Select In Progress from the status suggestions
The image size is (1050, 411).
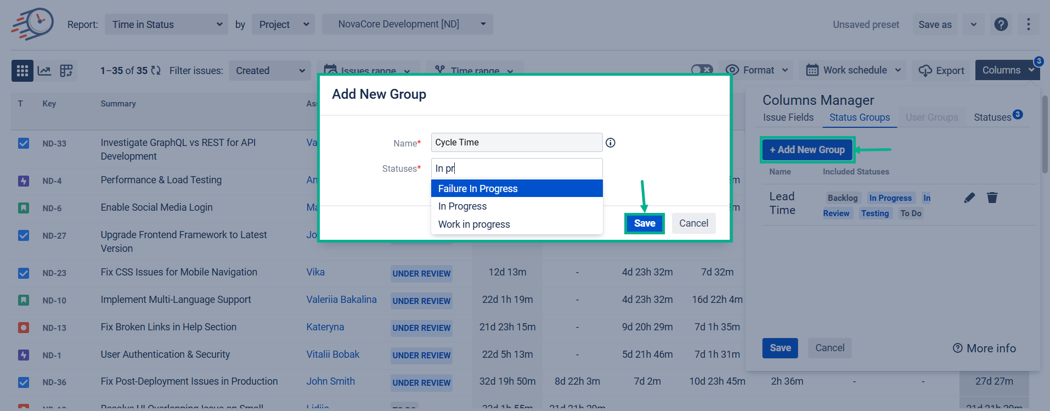pyautogui.click(x=462, y=206)
